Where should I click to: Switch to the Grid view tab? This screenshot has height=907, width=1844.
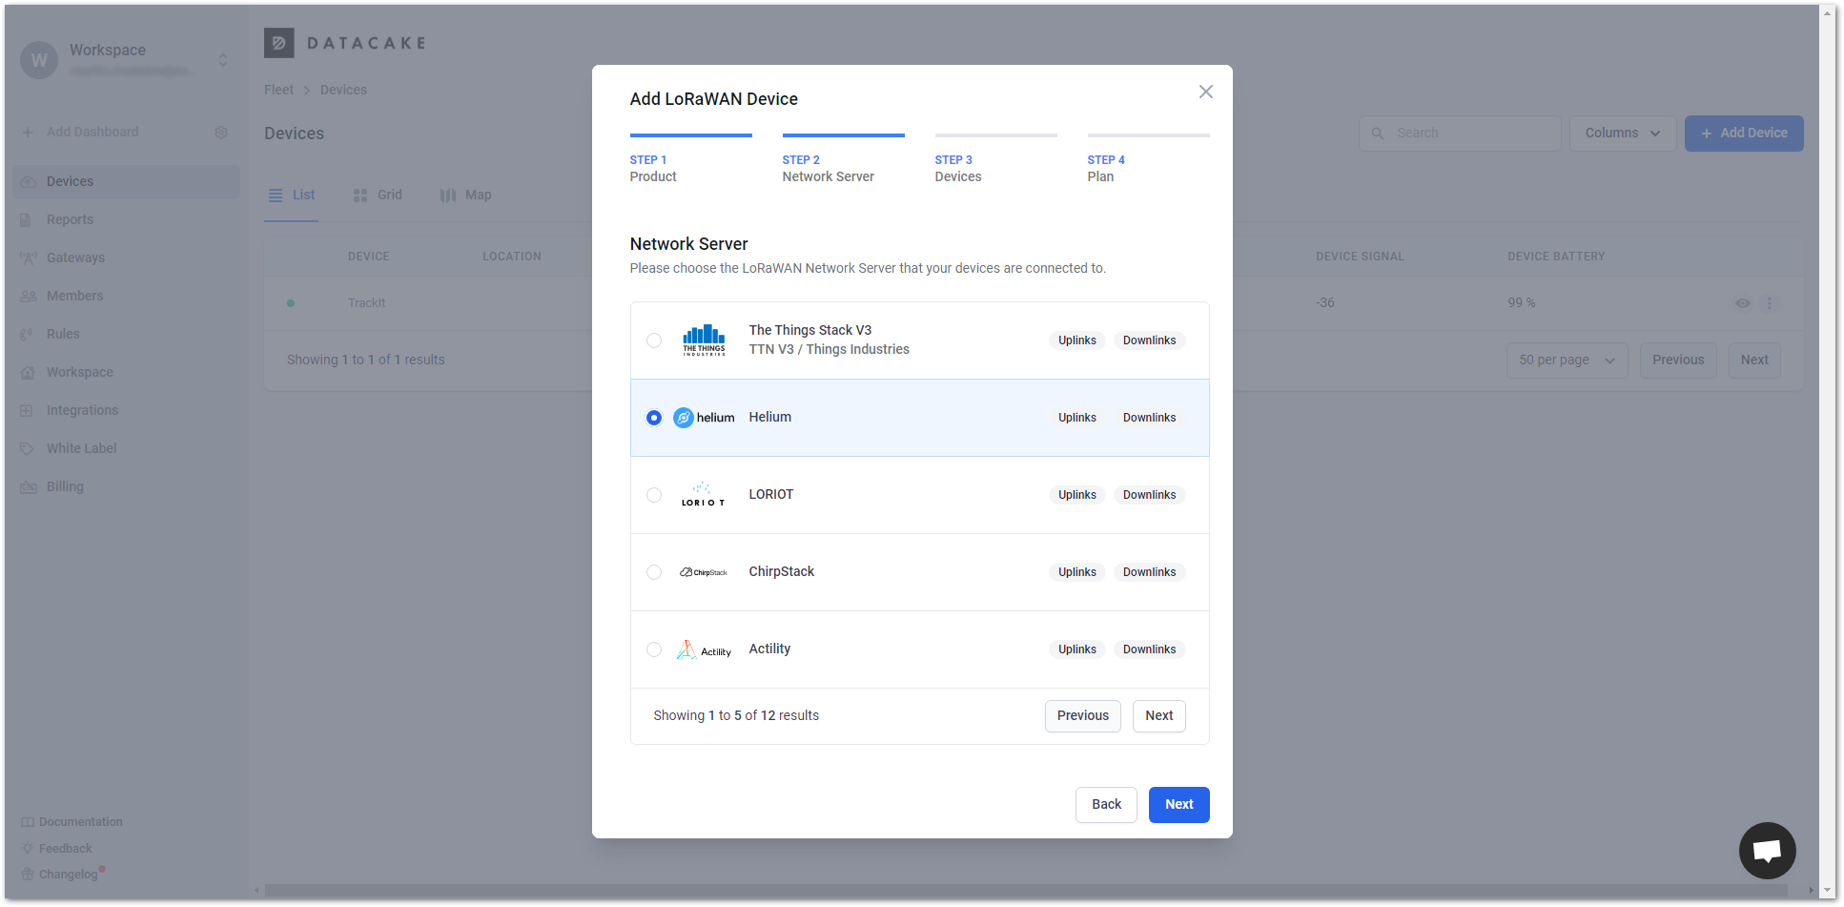pyautogui.click(x=378, y=196)
